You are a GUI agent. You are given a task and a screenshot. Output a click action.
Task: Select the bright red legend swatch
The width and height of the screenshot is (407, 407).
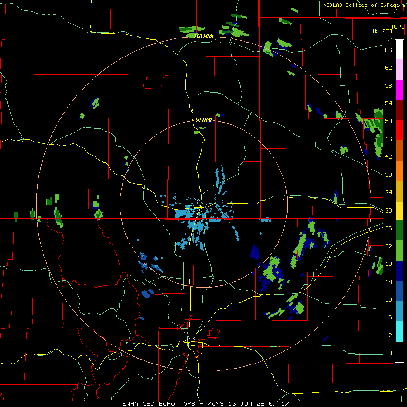click(x=399, y=130)
